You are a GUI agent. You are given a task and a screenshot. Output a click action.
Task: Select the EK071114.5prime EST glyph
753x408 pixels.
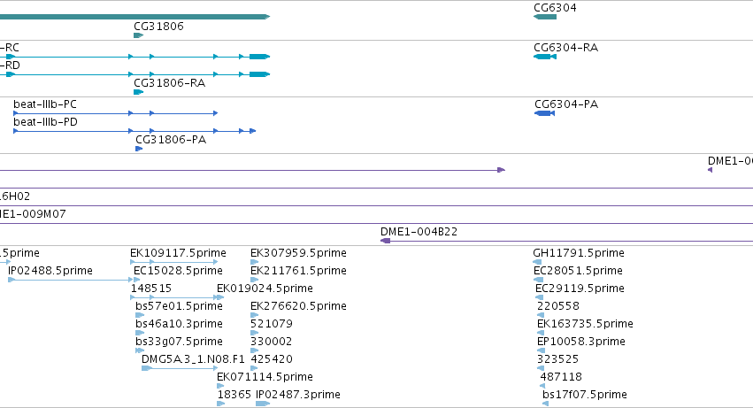[x=220, y=386]
